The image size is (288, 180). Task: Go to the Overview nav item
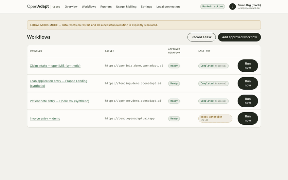click(71, 7)
